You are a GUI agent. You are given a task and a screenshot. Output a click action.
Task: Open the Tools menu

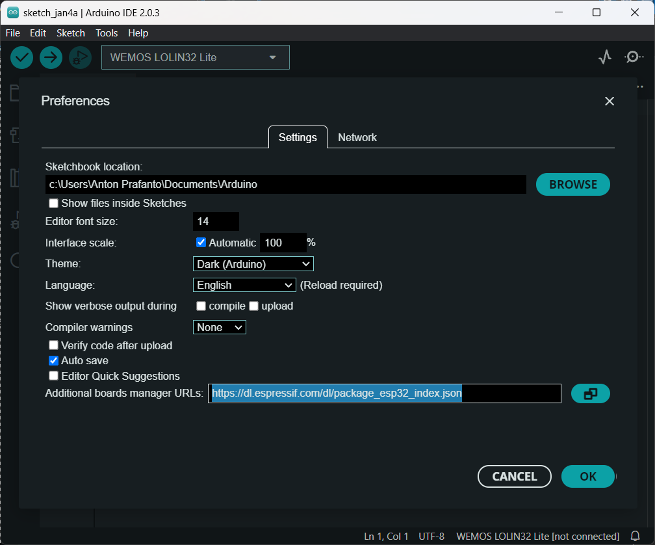(x=107, y=33)
